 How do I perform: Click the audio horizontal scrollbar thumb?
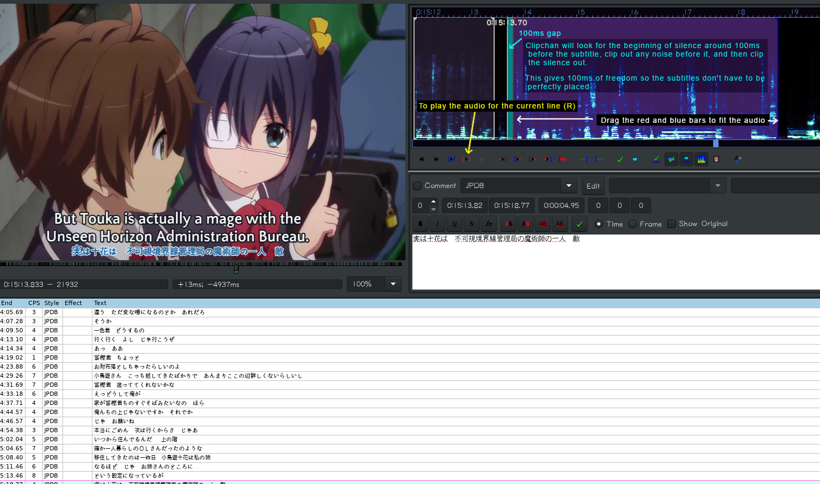click(716, 143)
